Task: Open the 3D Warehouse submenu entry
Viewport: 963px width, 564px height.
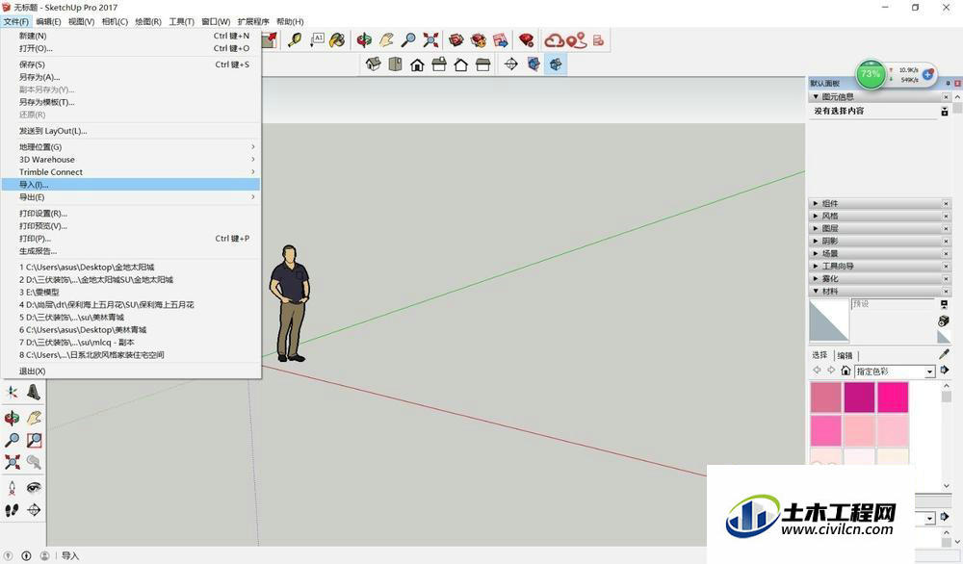Action: click(131, 160)
